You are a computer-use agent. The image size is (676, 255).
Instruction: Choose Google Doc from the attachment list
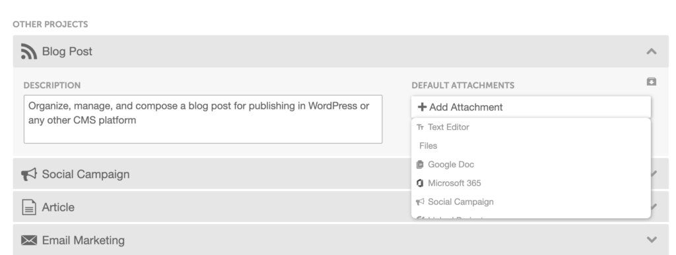[531, 165]
